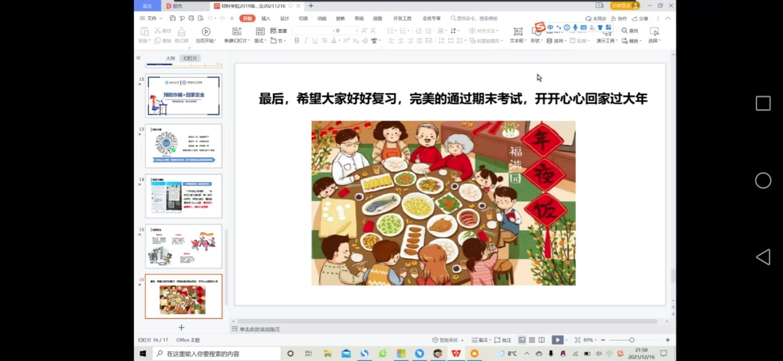
Task: Start slideshow from current slide icon
Action: (x=206, y=31)
